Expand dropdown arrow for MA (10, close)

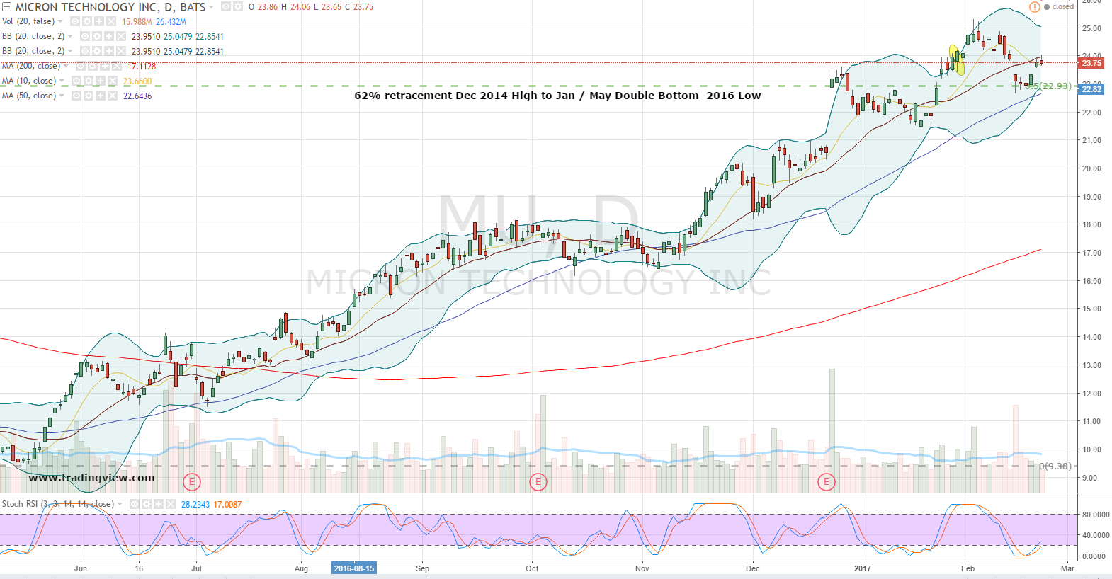[x=62, y=81]
